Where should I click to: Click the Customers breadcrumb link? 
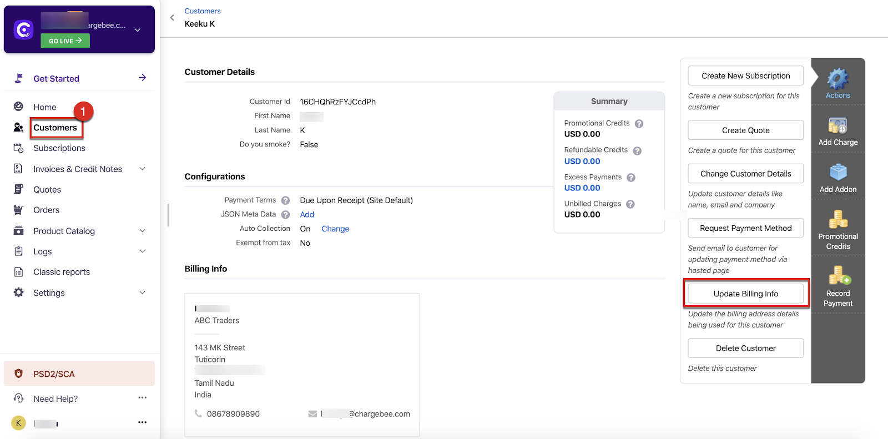[203, 11]
